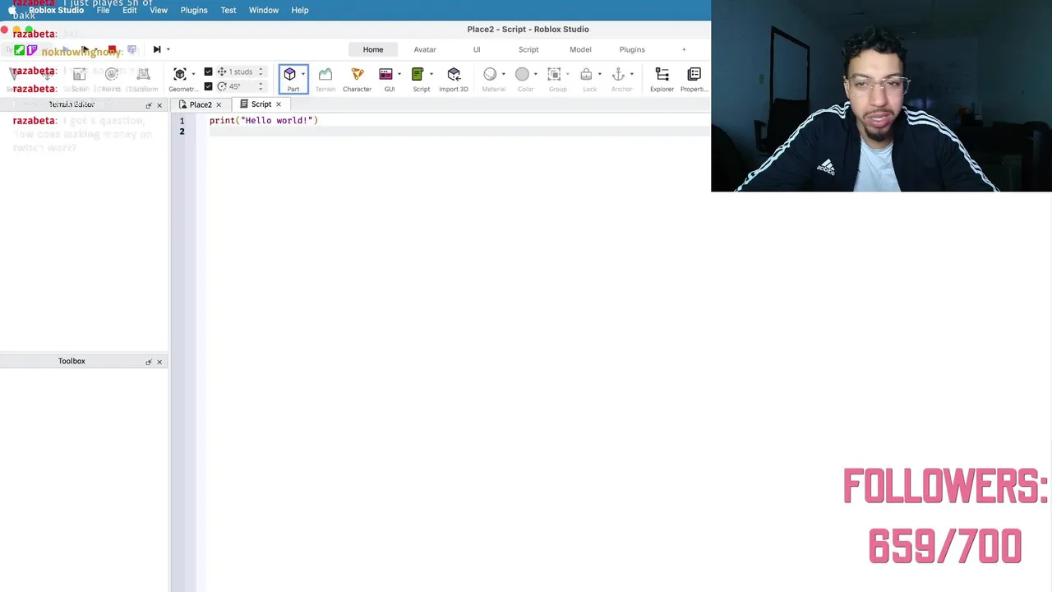1052x592 pixels.
Task: Click the Color swatch circle
Action: click(522, 75)
